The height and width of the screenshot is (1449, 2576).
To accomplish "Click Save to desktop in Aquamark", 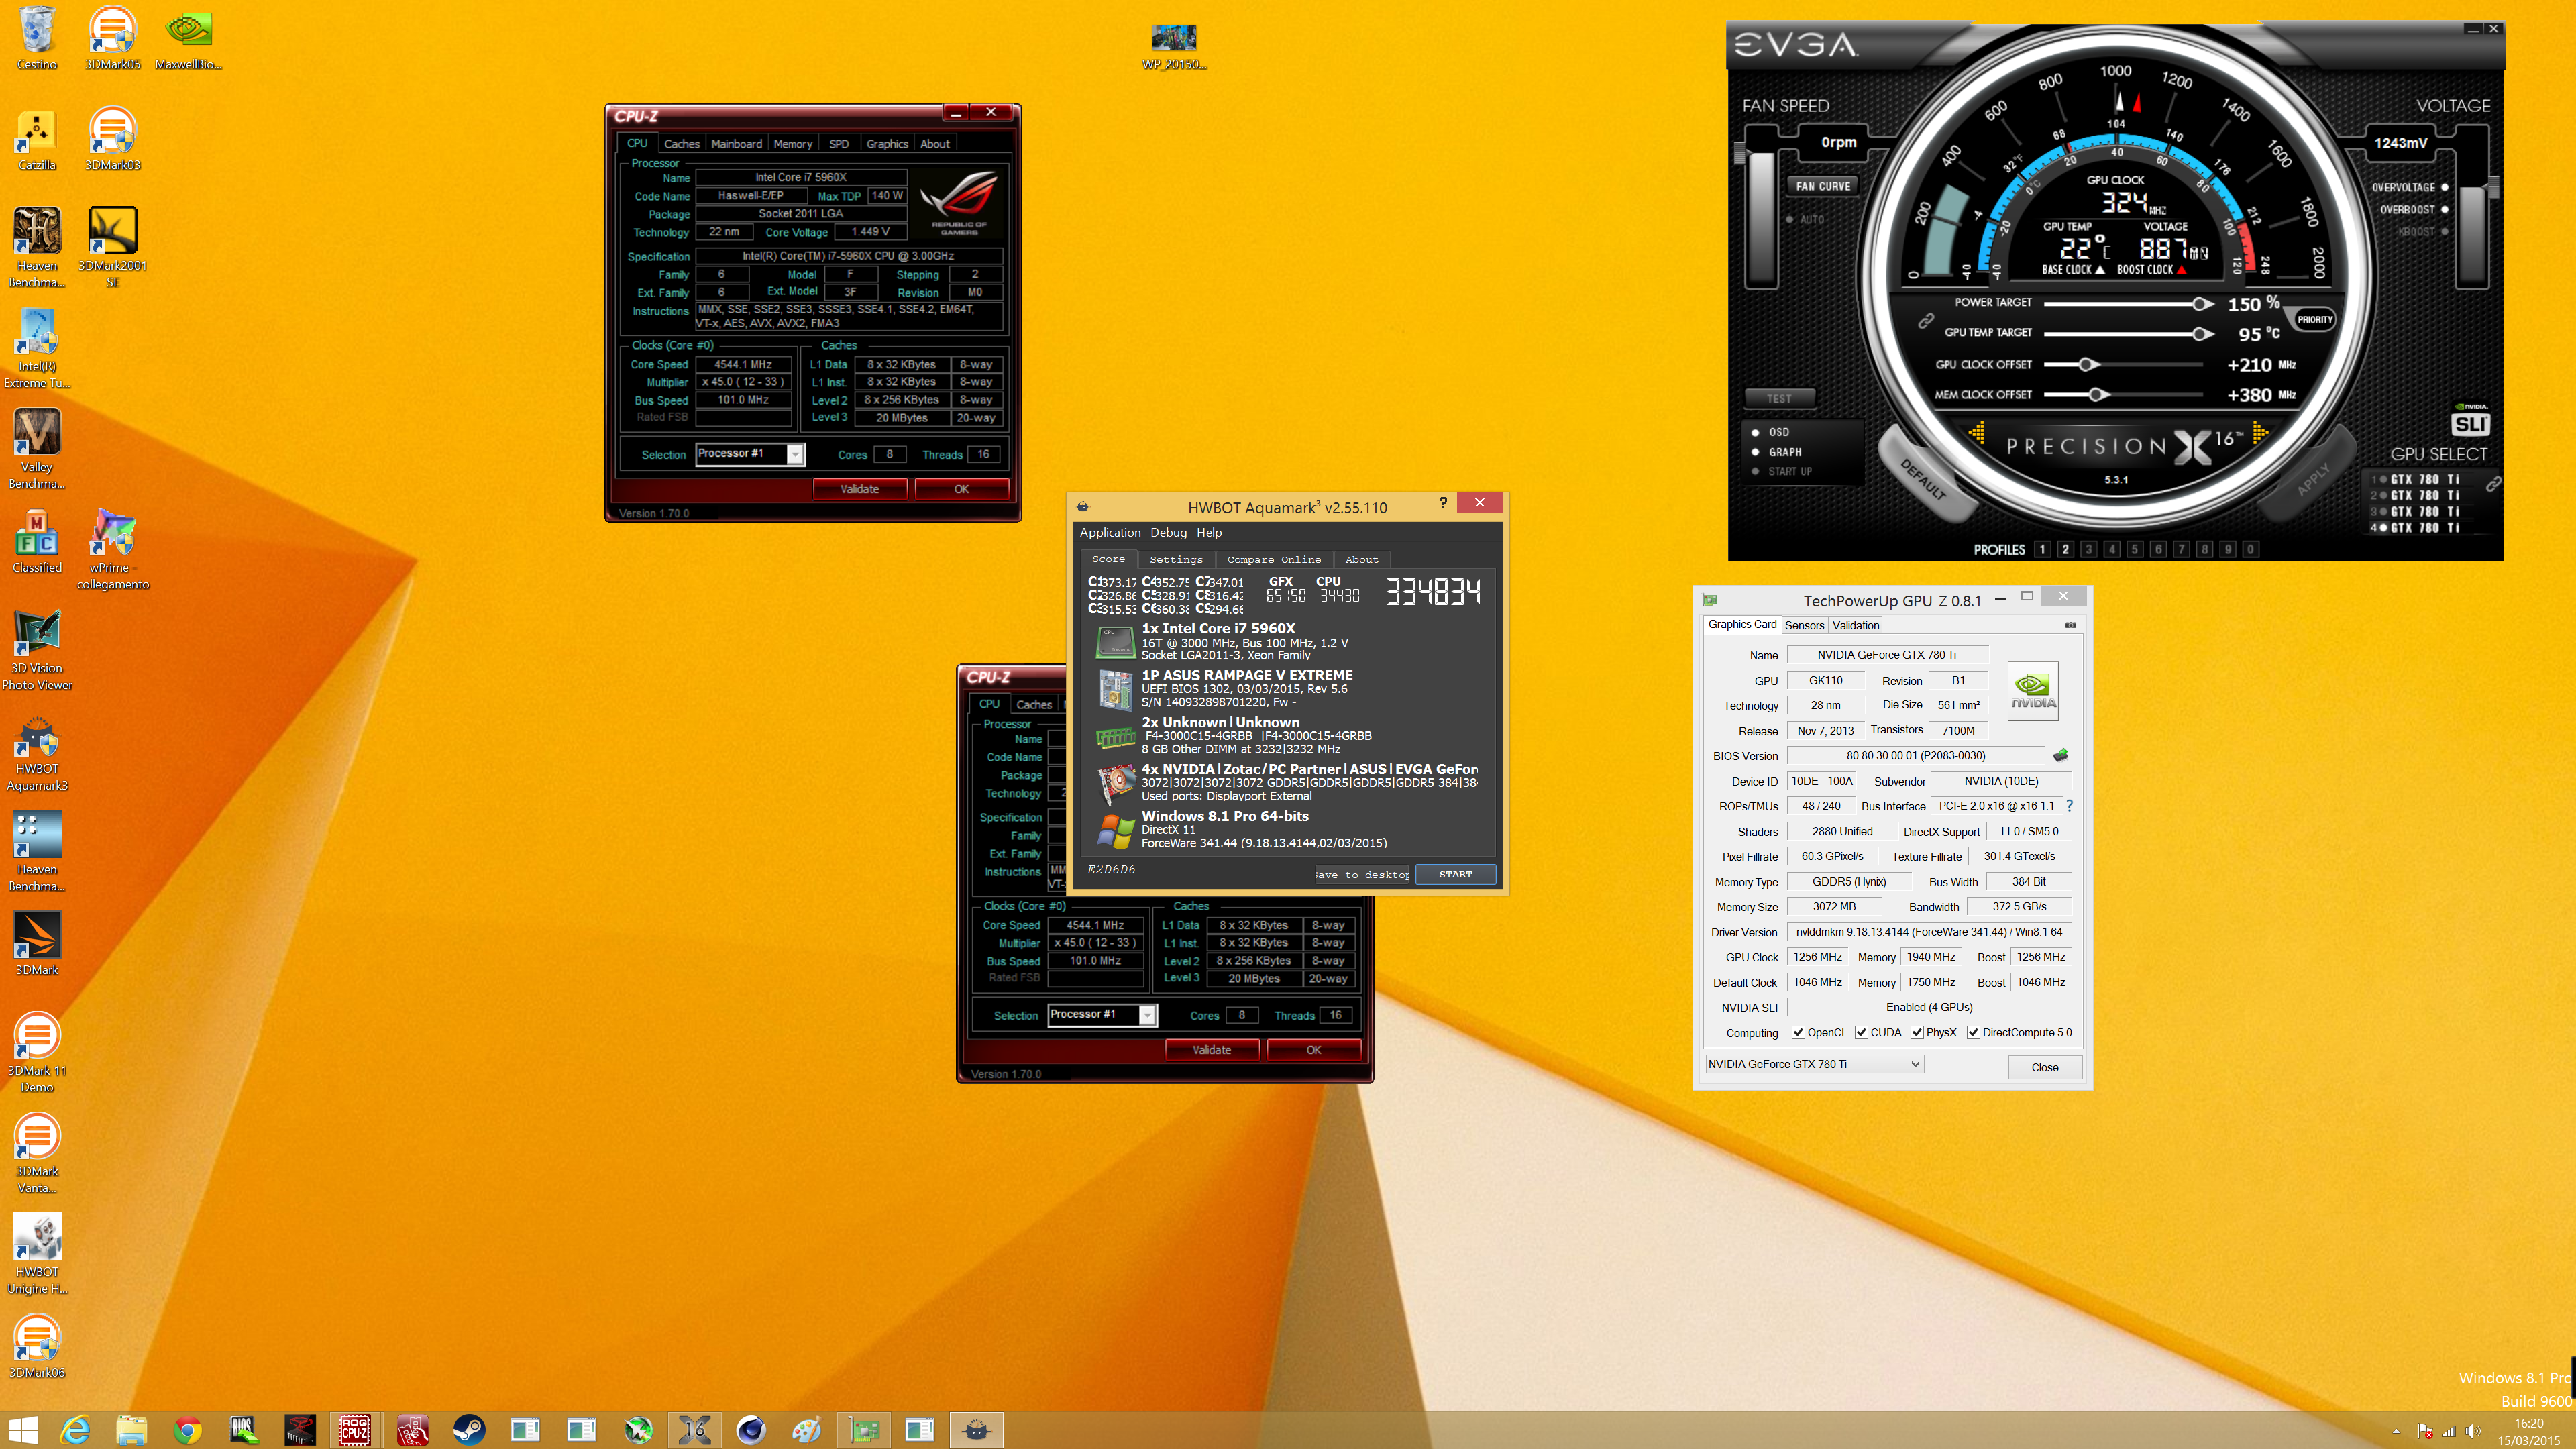I will click(1361, 874).
